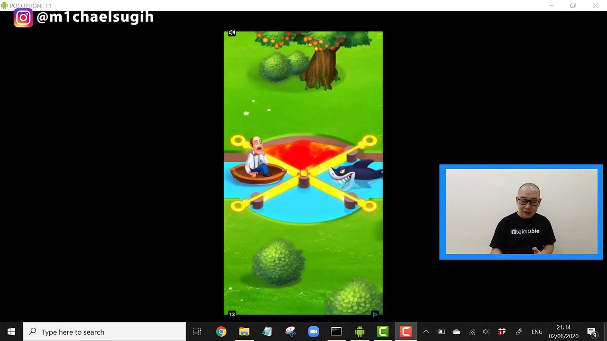Viewport: 607px width, 341px height.
Task: Change the ENG input language
Action: coord(537,332)
